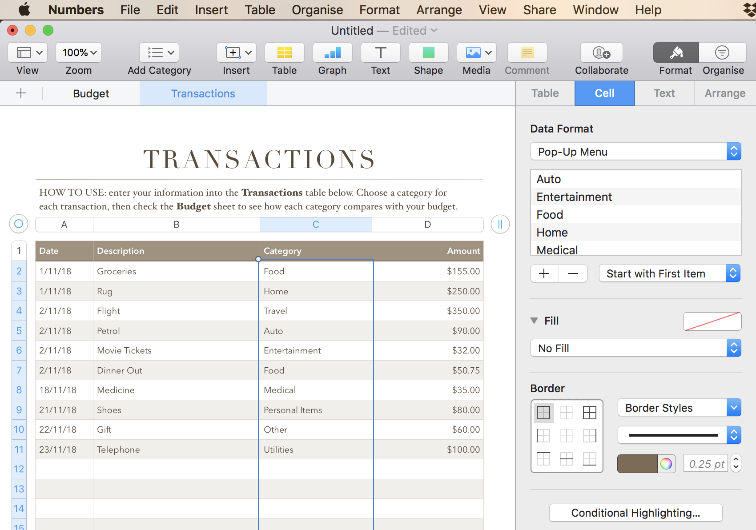This screenshot has width=756, height=530.
Task: Select the outside border option
Action: tap(543, 413)
